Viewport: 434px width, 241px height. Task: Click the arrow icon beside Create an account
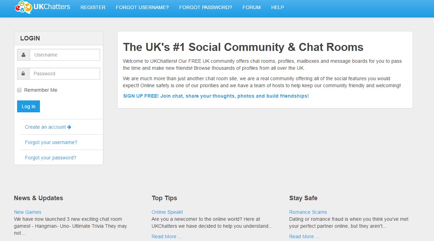pos(69,127)
